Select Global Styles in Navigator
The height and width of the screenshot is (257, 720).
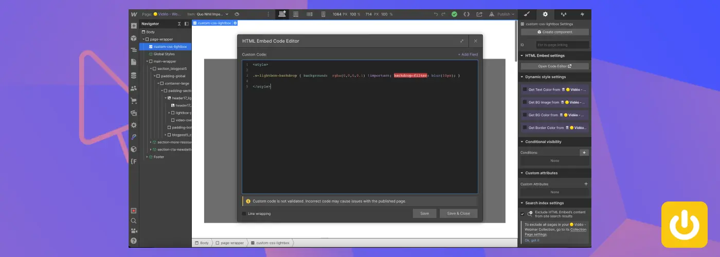164,54
